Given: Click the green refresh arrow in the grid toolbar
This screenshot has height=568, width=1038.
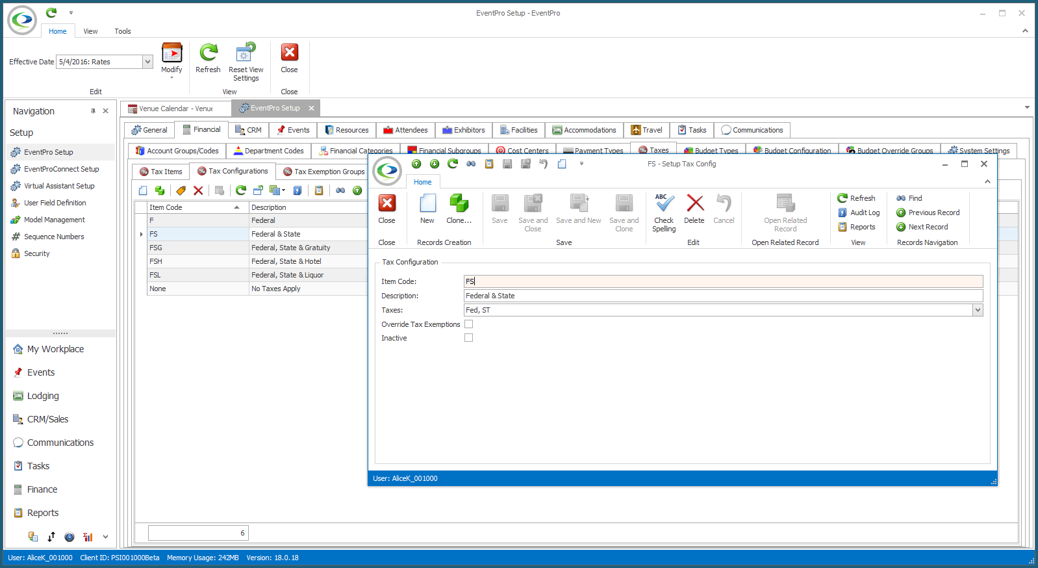Looking at the screenshot, I should click(241, 190).
